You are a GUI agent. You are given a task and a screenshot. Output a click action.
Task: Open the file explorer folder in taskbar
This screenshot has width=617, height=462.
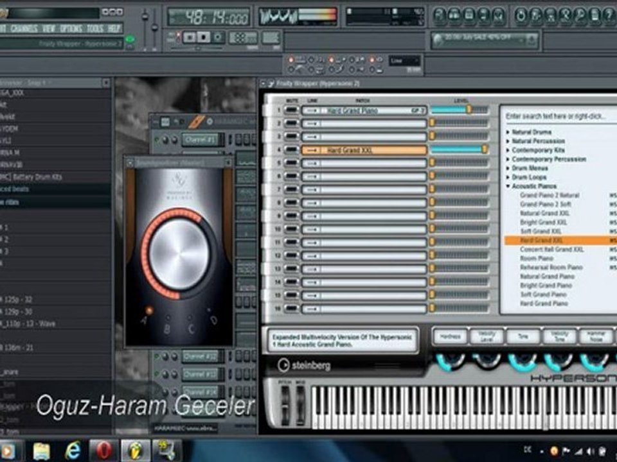[x=42, y=450]
